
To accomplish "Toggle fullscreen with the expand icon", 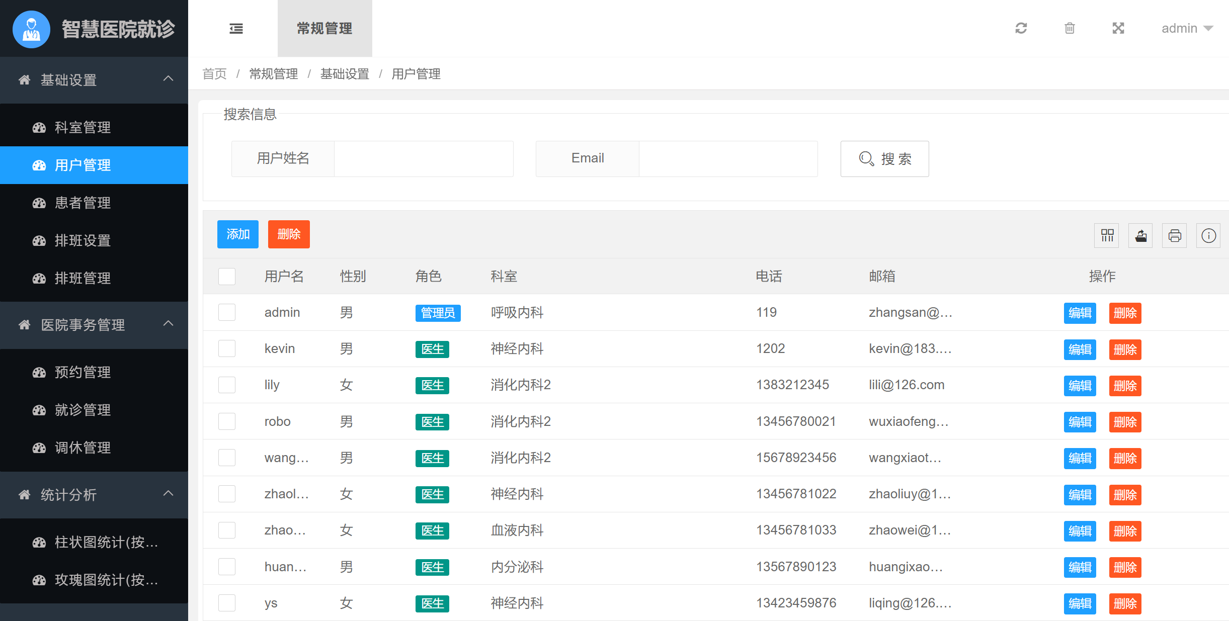I will point(1118,28).
